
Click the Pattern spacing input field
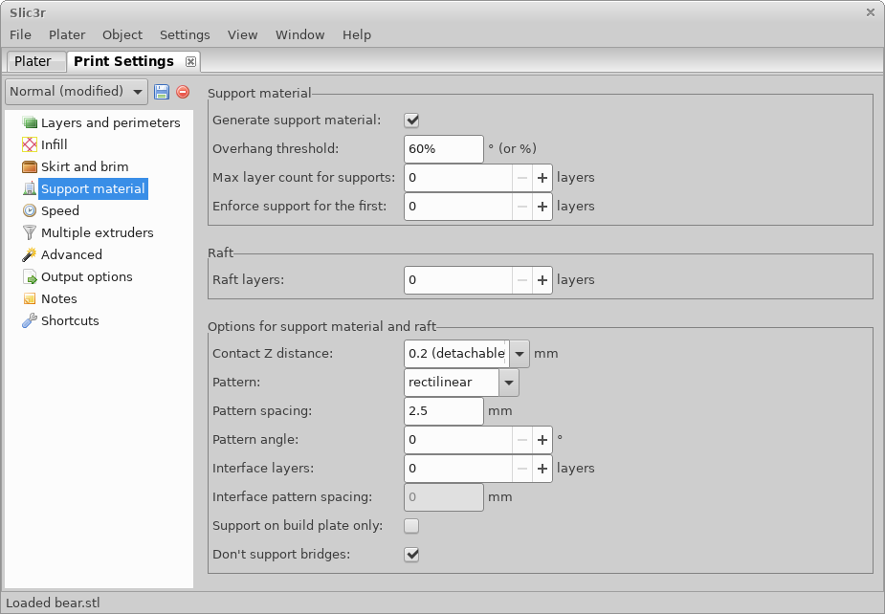[444, 411]
